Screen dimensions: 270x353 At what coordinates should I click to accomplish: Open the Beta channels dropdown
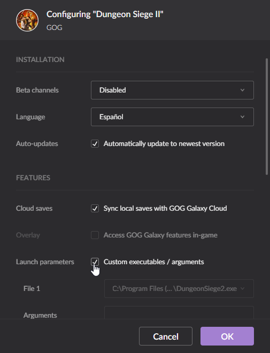tap(172, 90)
